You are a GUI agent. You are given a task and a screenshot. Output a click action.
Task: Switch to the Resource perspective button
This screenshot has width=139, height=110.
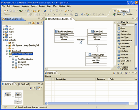pyautogui.click(x=123, y=11)
